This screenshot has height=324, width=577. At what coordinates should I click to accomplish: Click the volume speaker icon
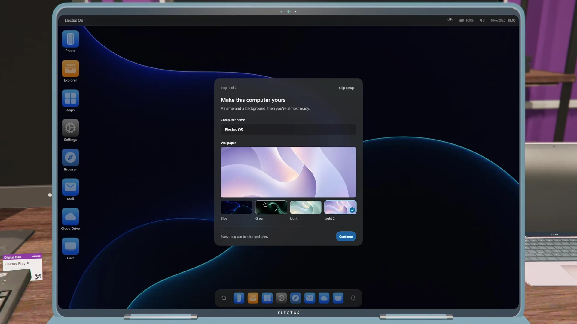point(482,20)
